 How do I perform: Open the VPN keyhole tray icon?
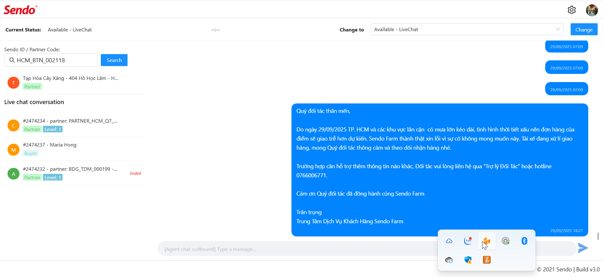tap(506, 241)
